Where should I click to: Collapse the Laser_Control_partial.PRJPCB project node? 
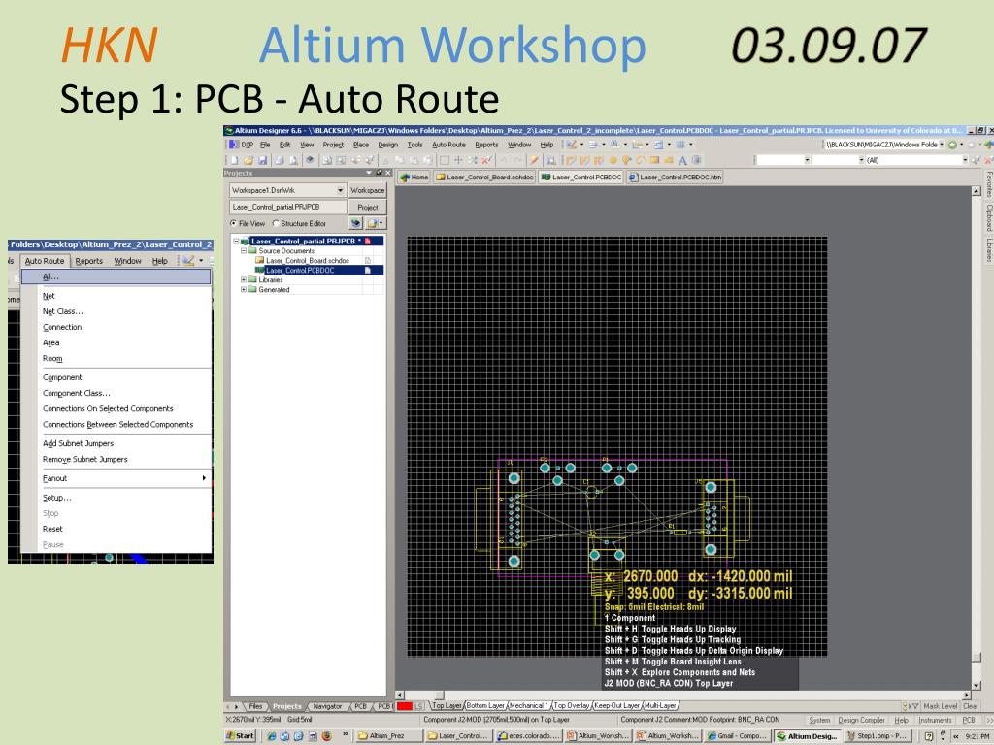point(236,242)
